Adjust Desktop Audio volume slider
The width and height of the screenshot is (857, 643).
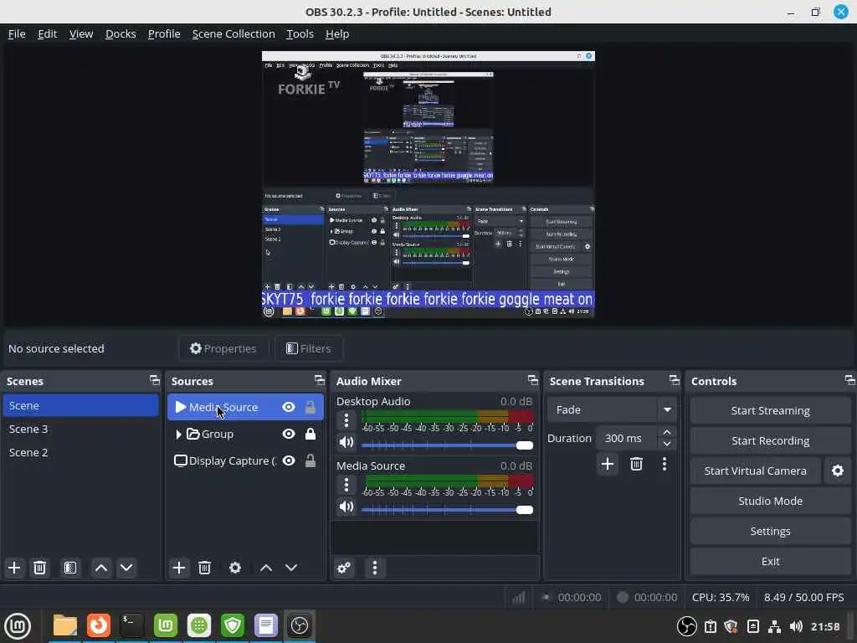pyautogui.click(x=447, y=445)
